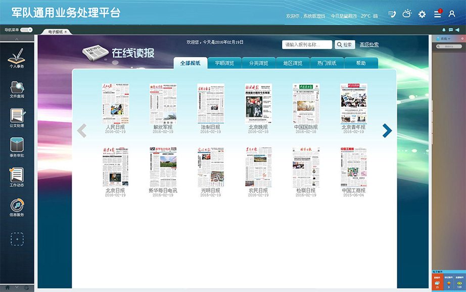466x292 pixels.
Task: Click the 欢迎您，系统管理员 greeting text
Action: point(305,16)
